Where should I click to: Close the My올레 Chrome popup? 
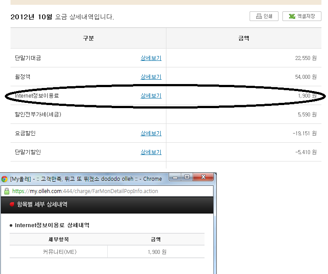[204, 178]
